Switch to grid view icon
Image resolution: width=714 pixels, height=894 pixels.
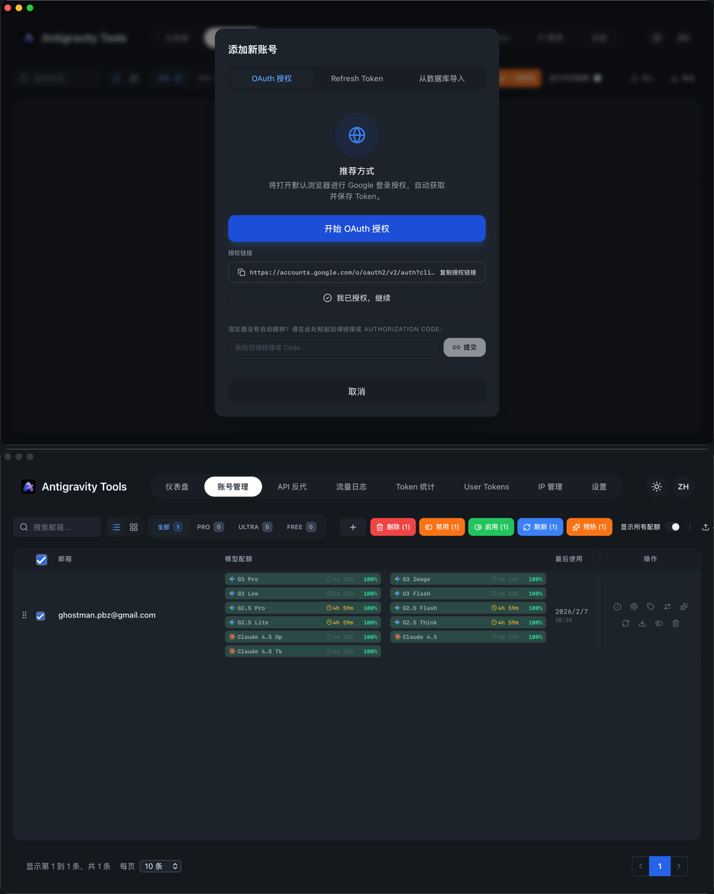click(134, 527)
